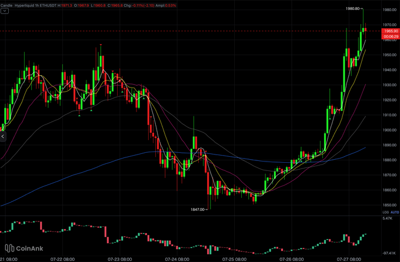Click the O:1967.9 open value
Screen dimensions: 400x262
click(81, 5)
